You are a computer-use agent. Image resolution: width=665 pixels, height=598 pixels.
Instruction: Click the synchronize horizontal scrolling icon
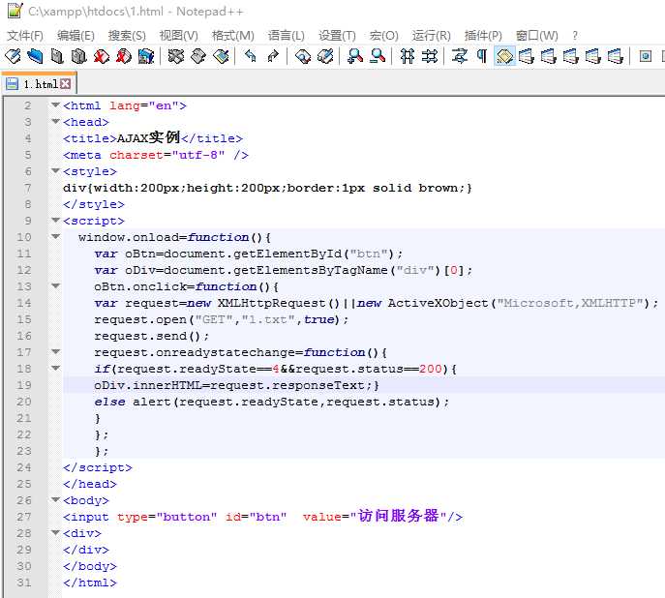(430, 56)
